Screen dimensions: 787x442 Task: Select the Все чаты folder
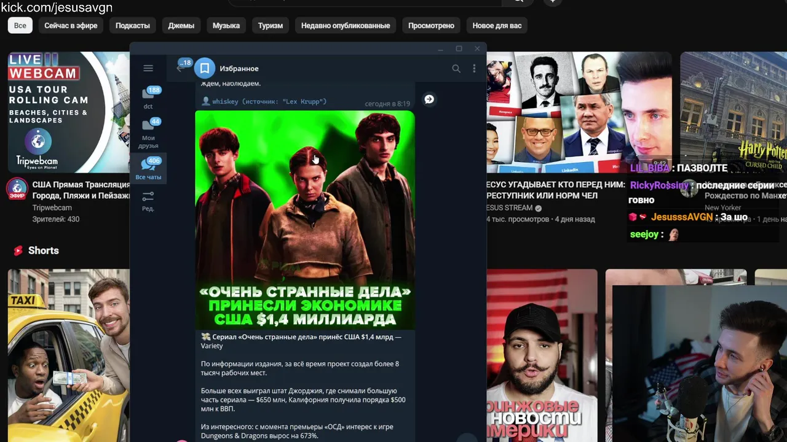[x=148, y=169]
